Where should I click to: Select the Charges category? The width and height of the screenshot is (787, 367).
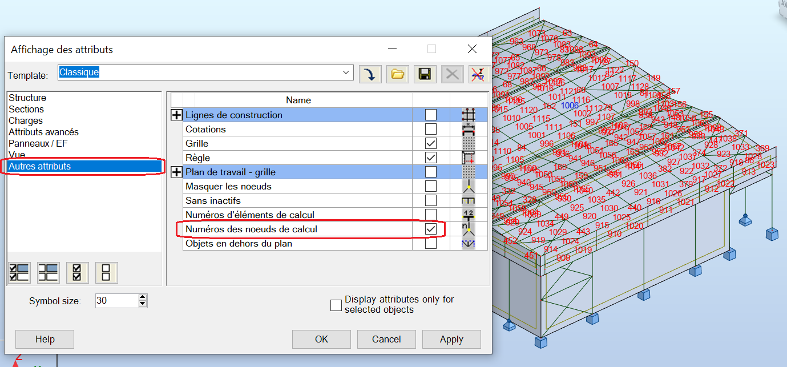pos(26,120)
